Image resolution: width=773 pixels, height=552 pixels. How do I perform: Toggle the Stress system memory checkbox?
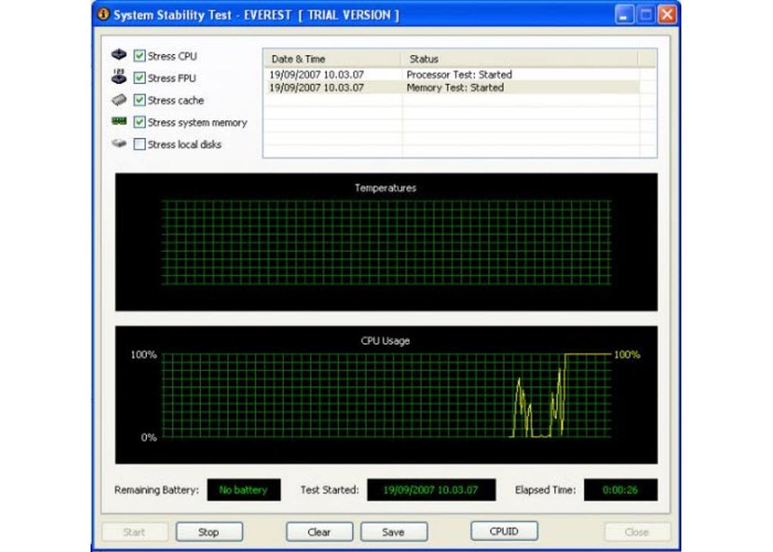(139, 122)
